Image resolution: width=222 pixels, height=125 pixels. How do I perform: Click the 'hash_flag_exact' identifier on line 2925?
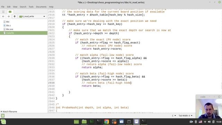coord(126,43)
